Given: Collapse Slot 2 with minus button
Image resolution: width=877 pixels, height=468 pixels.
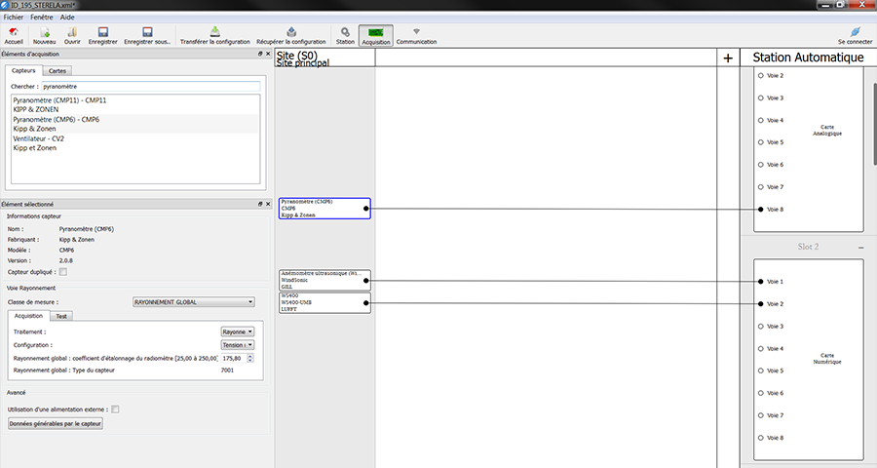Looking at the screenshot, I should [860, 248].
